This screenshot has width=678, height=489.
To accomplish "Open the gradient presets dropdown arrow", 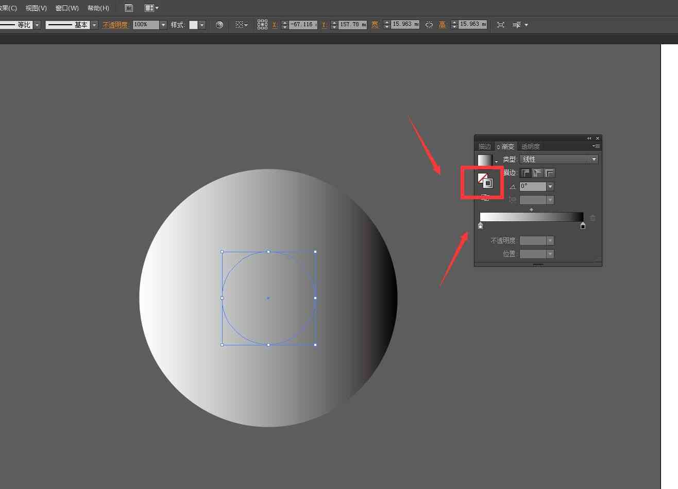I will tap(497, 162).
